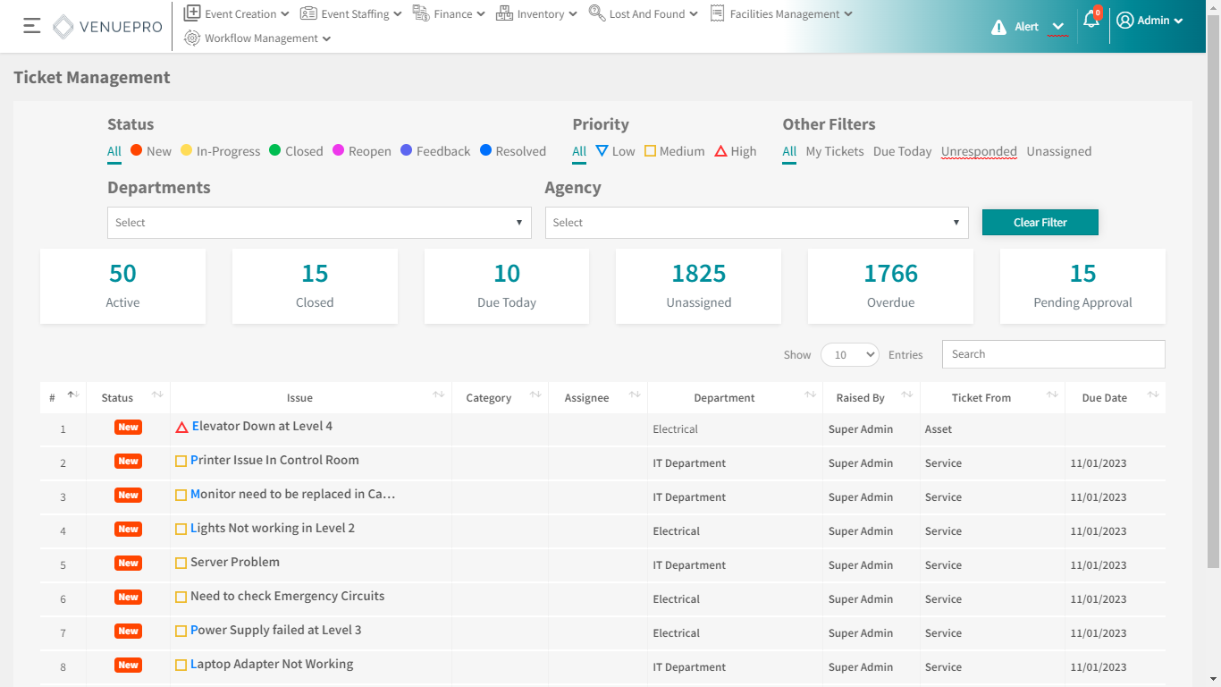This screenshot has height=687, width=1221.
Task: Select the Closed status filter
Action: [x=296, y=151]
